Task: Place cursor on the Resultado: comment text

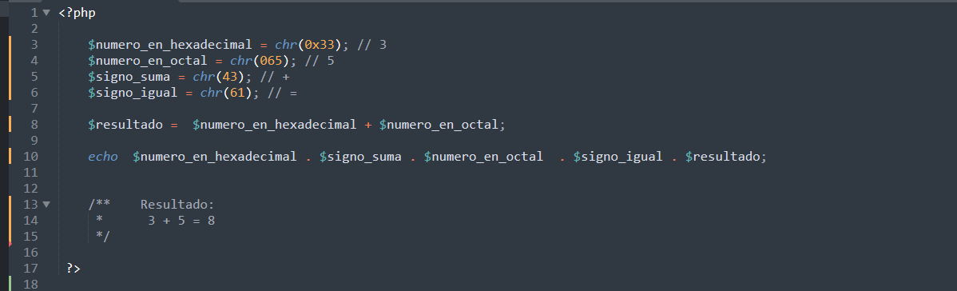Action: (x=177, y=205)
